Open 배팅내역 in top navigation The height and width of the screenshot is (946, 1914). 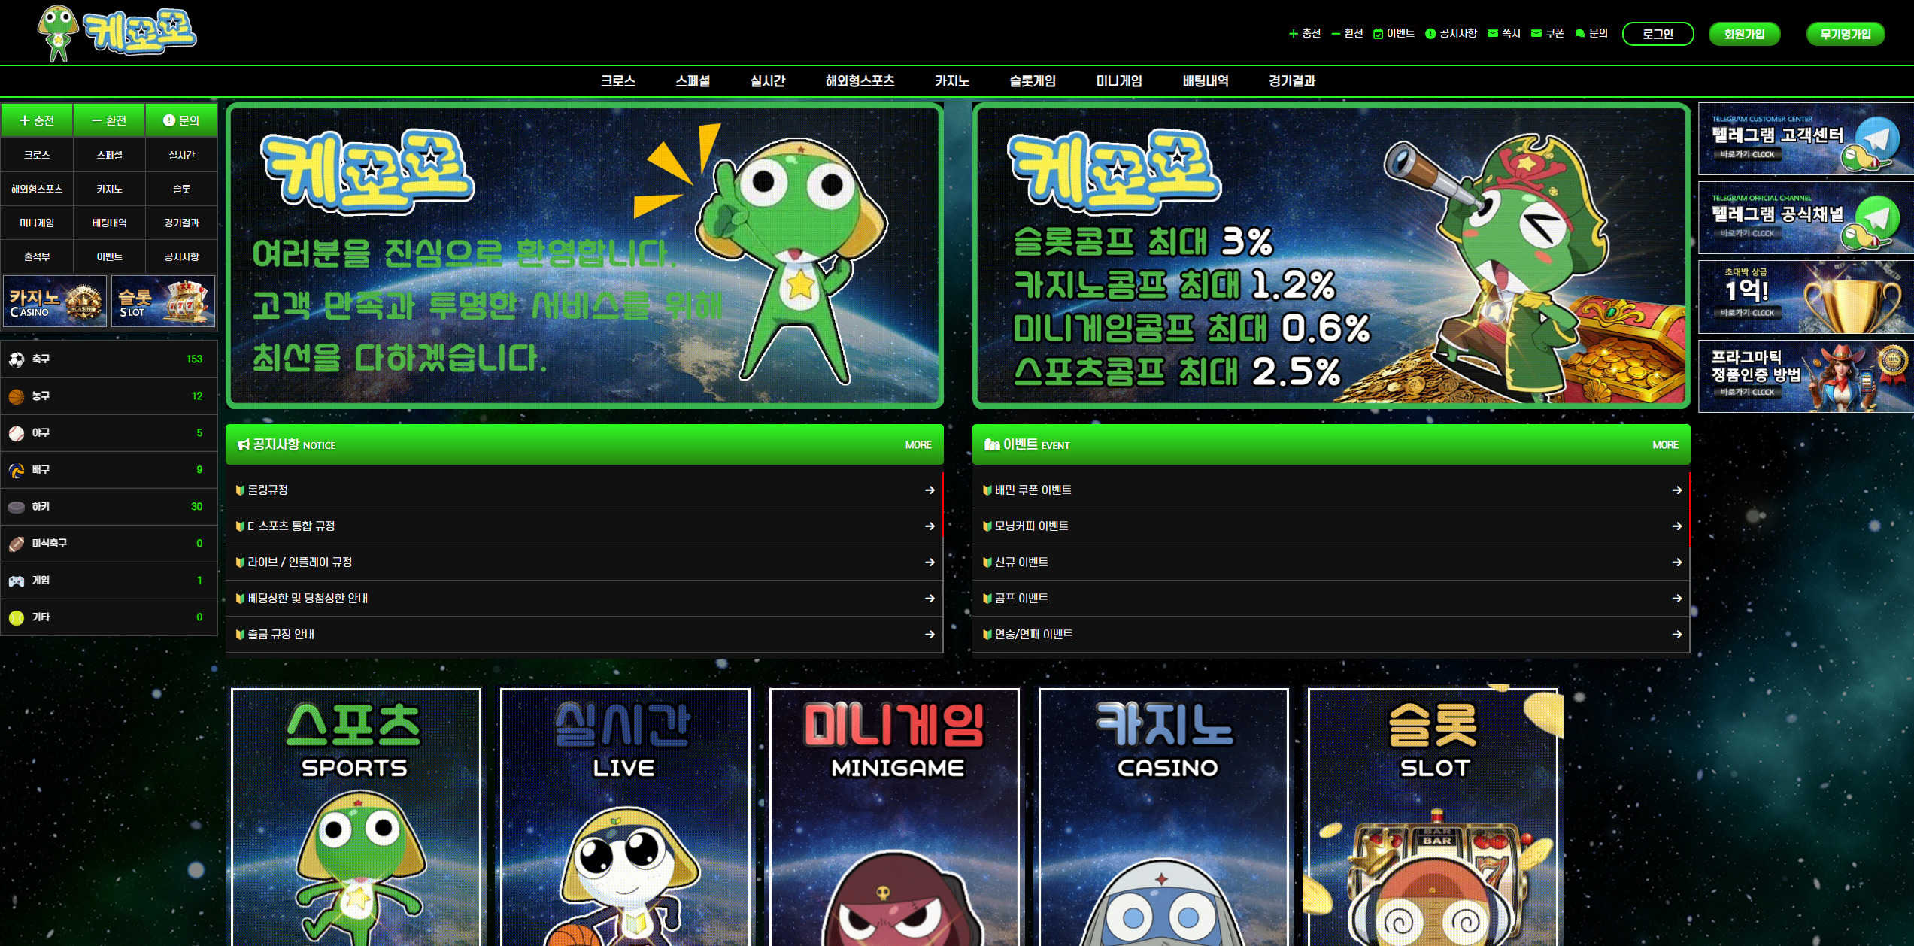click(x=1206, y=81)
